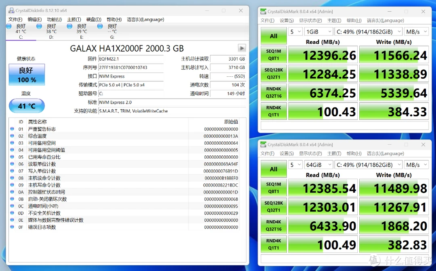Select drive D: status icon at 38 °C

pyautogui.click(x=39, y=26)
